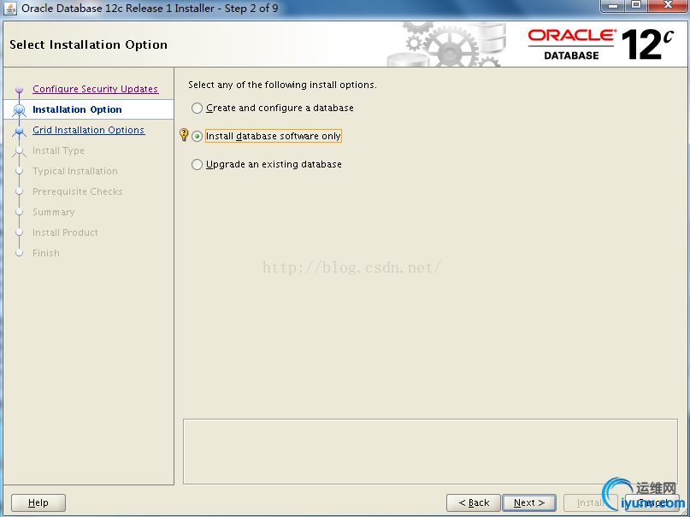Screen dimensions: 690x517
Task: Click the Installation Option step marker icon
Action: coord(19,109)
